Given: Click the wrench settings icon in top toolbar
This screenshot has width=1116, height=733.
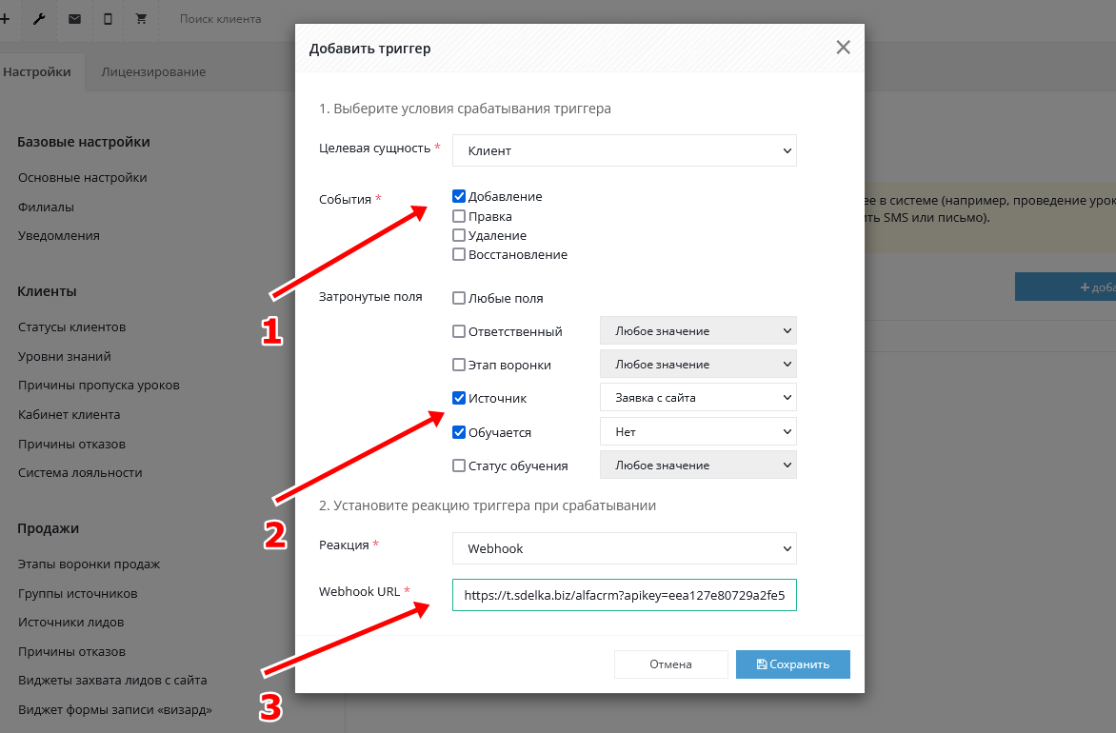Looking at the screenshot, I should pos(39,19).
